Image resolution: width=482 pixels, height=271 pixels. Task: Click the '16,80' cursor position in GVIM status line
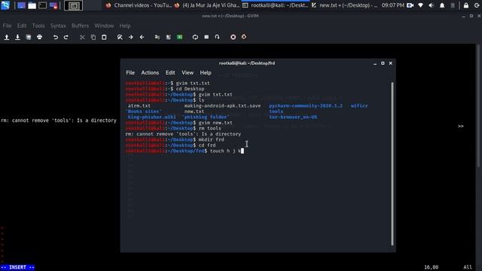(431, 267)
